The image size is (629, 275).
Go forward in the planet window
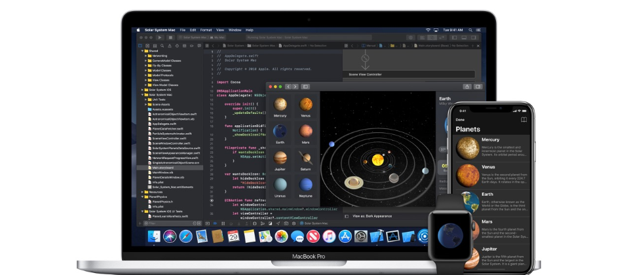[x=295, y=86]
